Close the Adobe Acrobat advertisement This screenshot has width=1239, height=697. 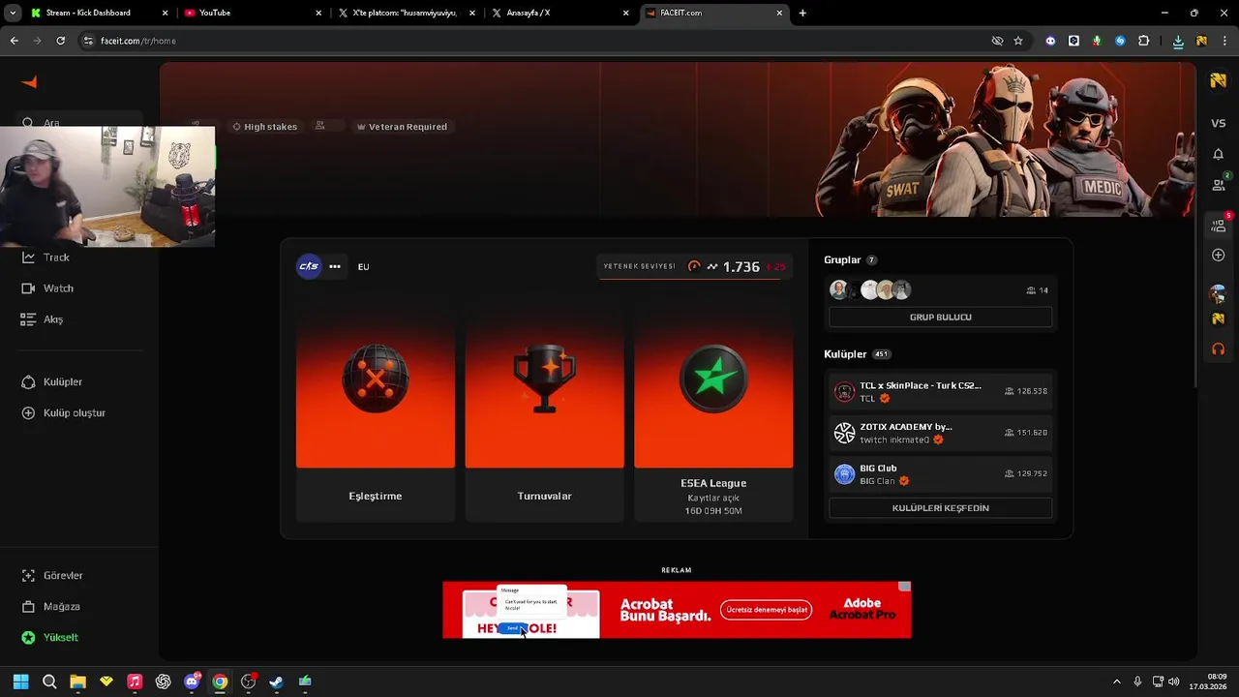(904, 587)
